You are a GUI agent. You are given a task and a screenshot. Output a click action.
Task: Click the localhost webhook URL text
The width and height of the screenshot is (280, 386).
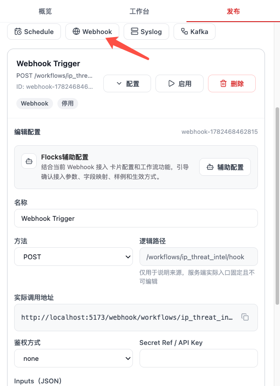127,317
